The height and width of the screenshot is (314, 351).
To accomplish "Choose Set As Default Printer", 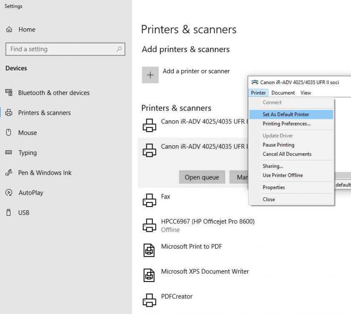I will pos(286,114).
